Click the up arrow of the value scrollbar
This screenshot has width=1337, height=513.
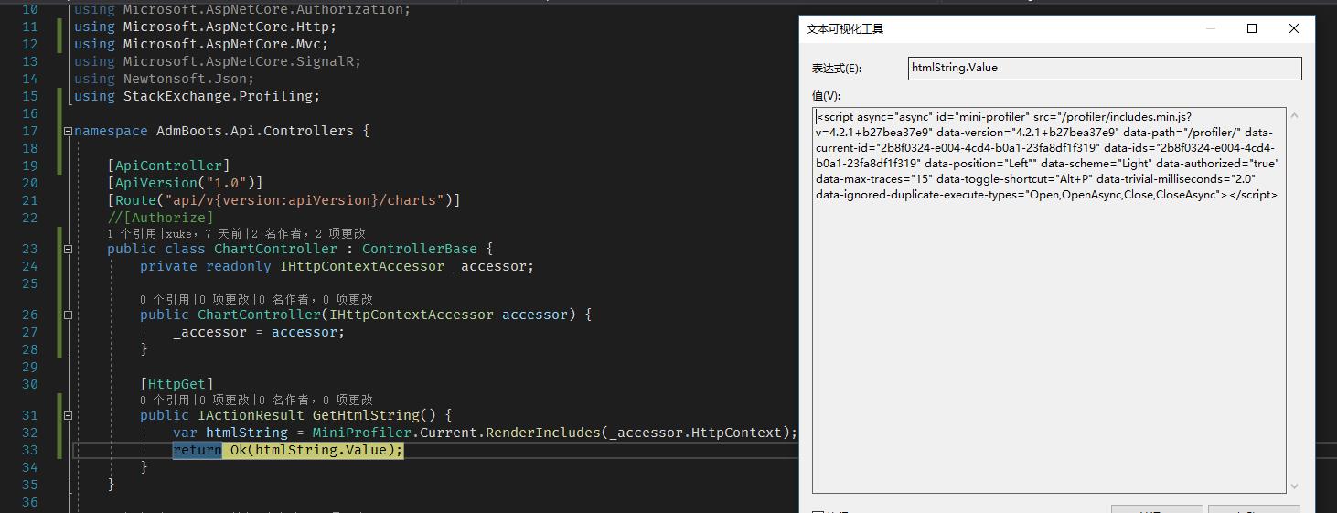pyautogui.click(x=1294, y=116)
